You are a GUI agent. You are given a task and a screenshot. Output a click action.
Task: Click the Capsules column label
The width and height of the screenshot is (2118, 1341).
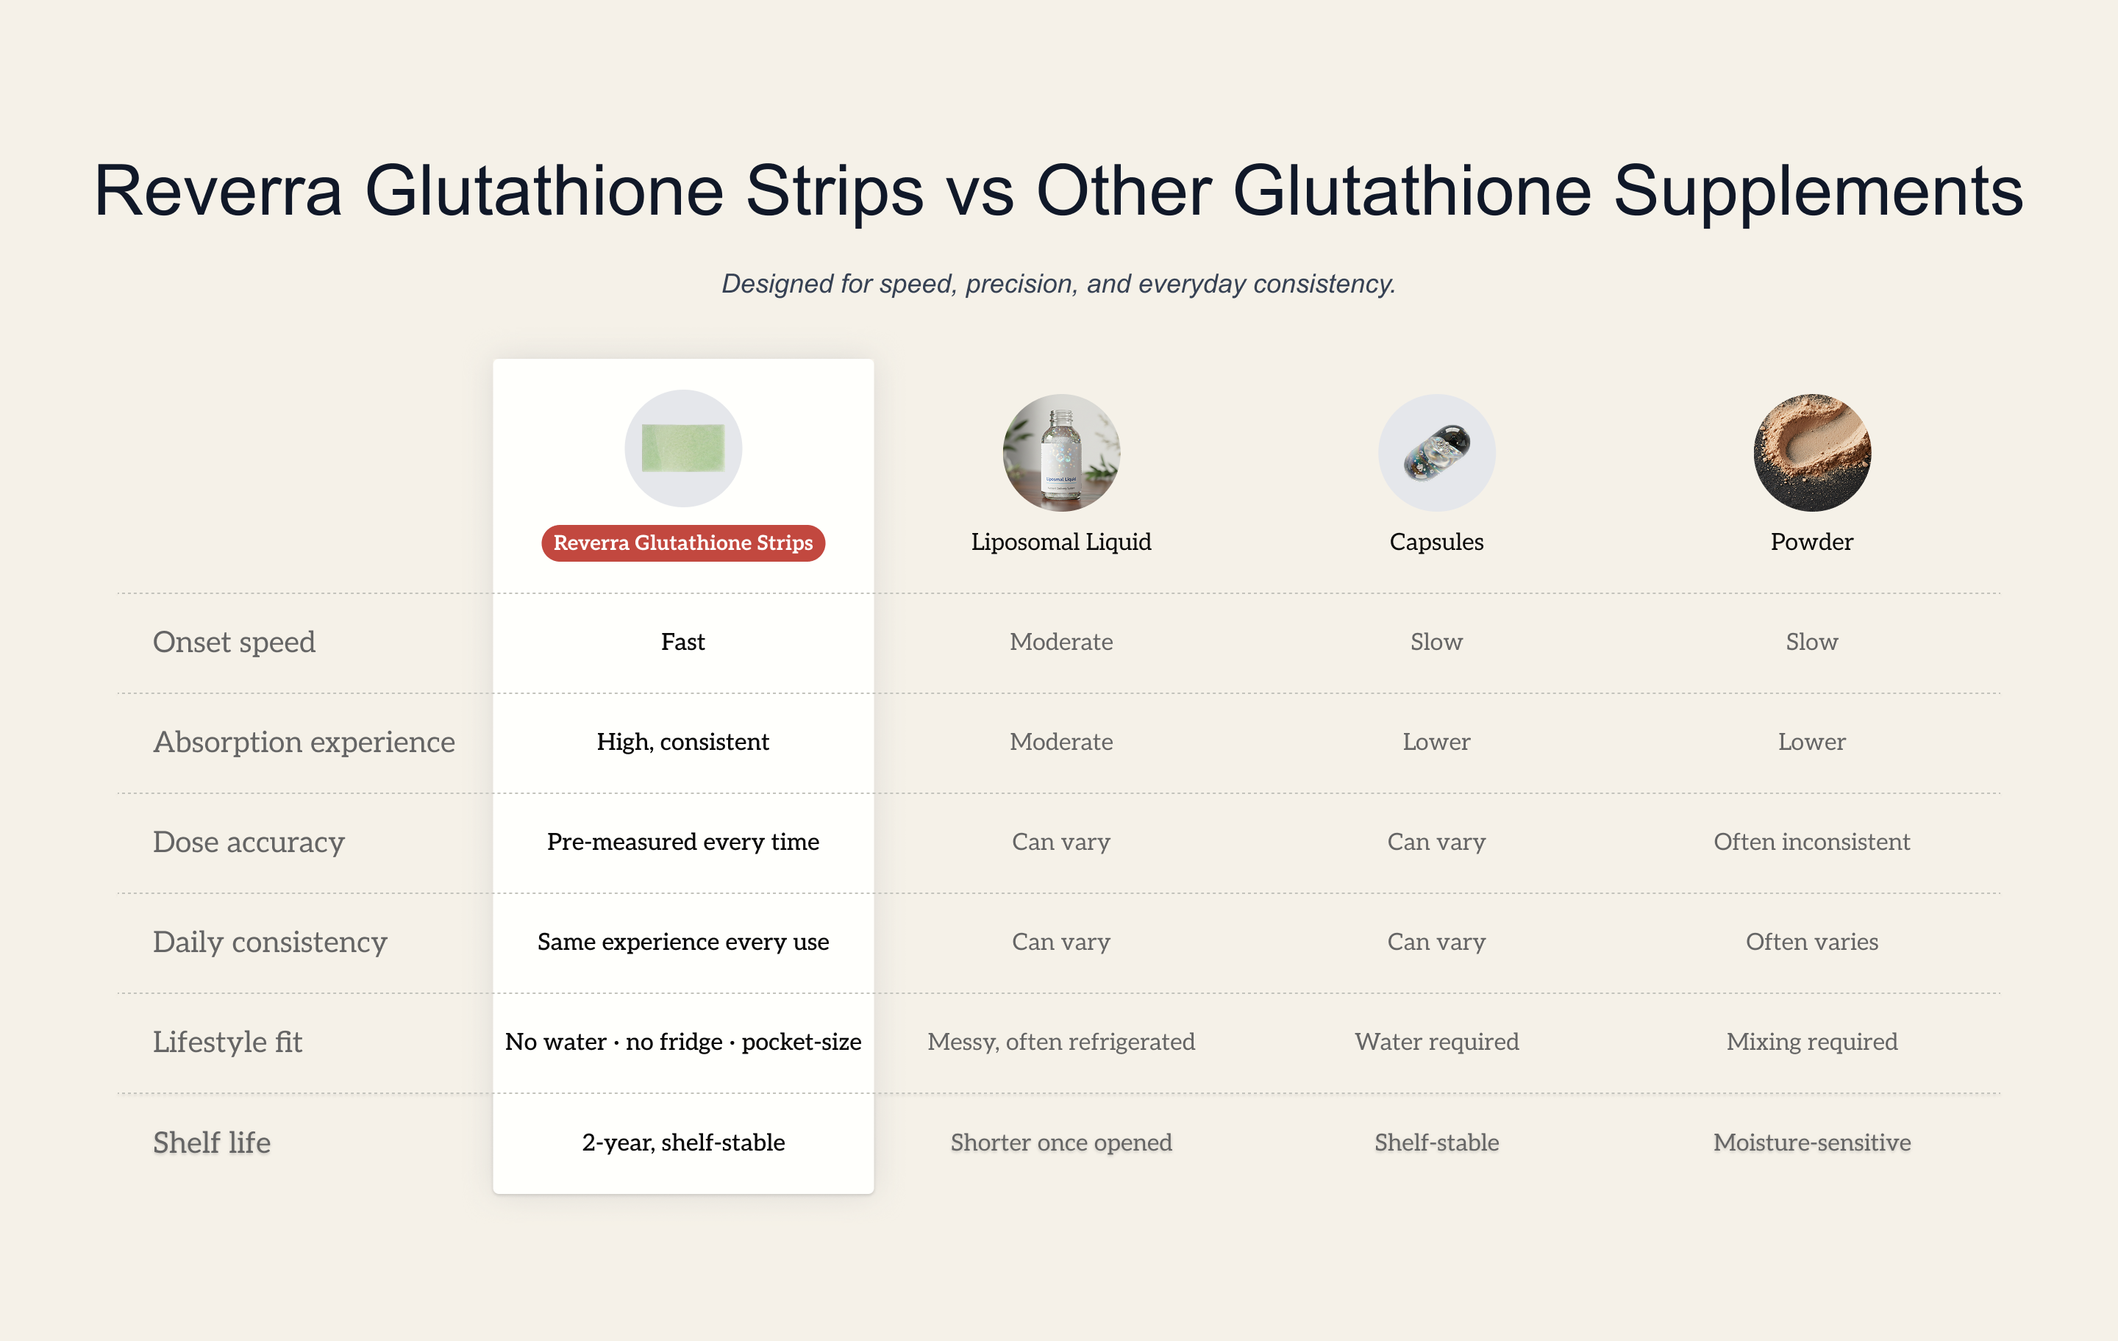click(x=1436, y=542)
